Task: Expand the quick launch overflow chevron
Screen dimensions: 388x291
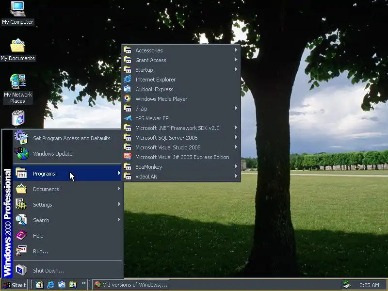Action: pyautogui.click(x=83, y=283)
